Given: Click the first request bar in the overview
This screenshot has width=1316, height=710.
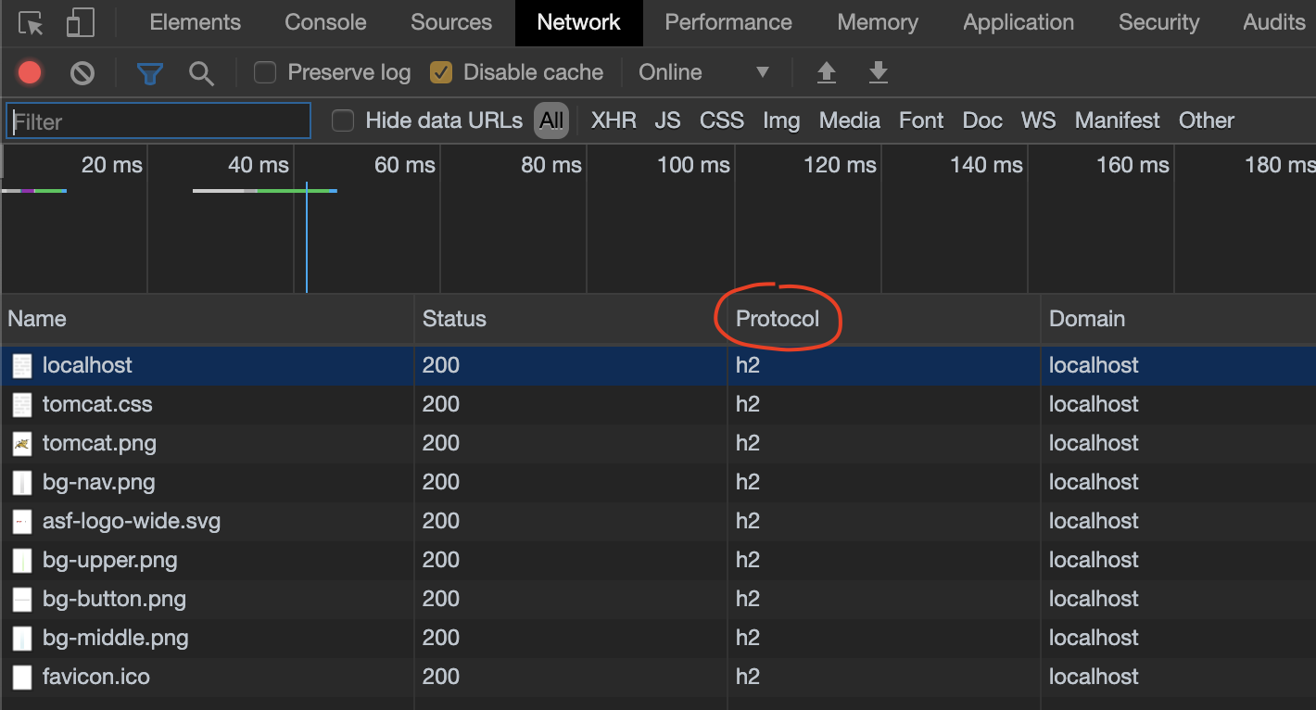Looking at the screenshot, I should (34, 191).
